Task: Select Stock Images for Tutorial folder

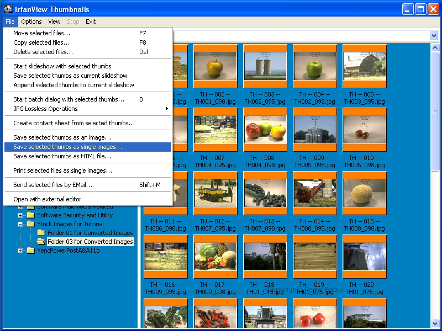Action: click(71, 224)
